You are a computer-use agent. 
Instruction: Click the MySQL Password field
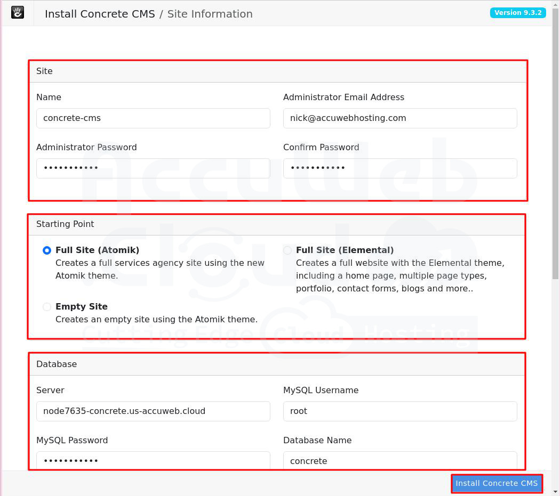[153, 460]
